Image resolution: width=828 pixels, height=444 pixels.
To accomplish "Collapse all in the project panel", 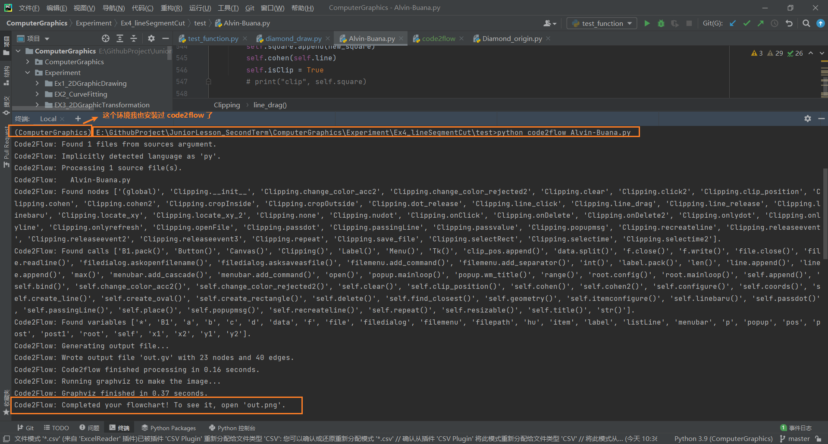I will click(134, 38).
